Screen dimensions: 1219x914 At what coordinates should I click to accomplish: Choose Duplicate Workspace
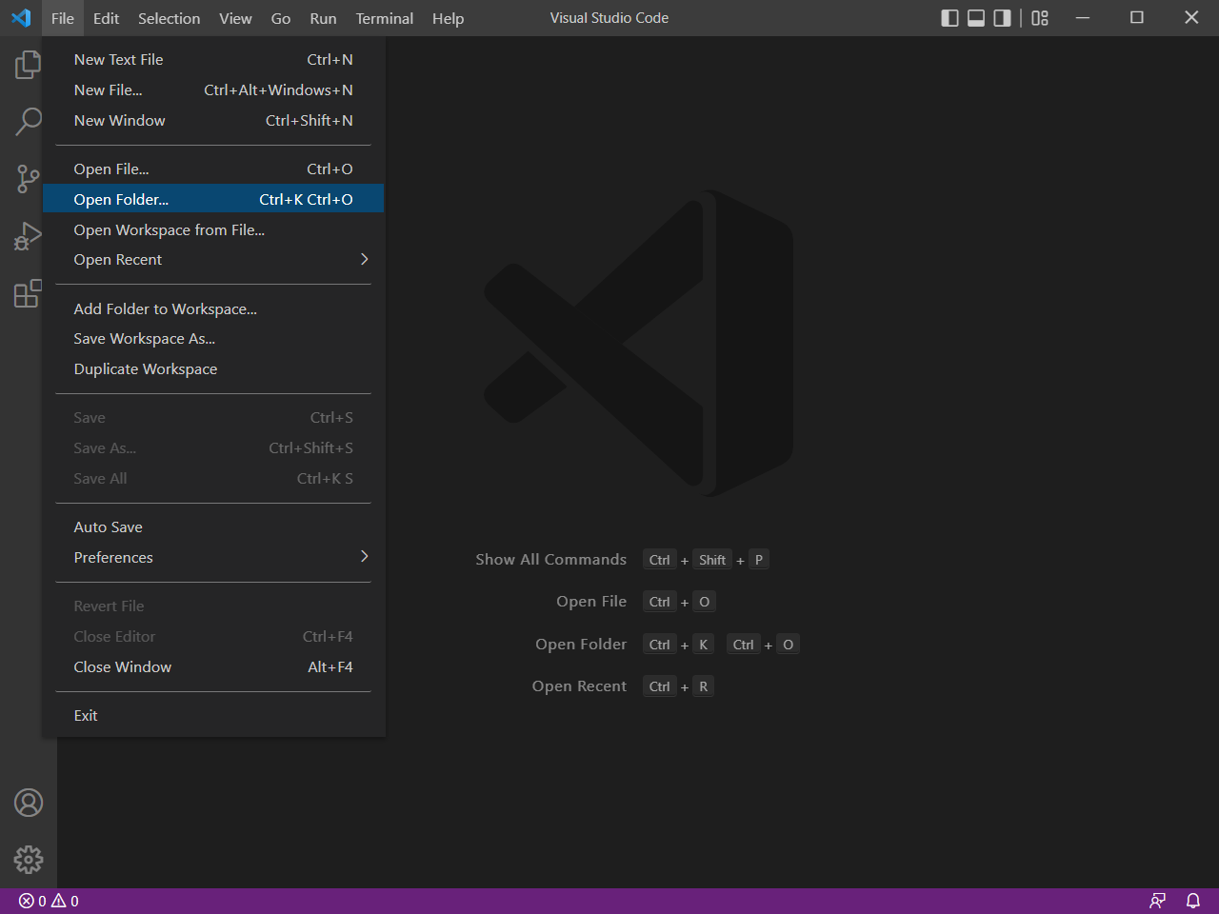pos(213,368)
